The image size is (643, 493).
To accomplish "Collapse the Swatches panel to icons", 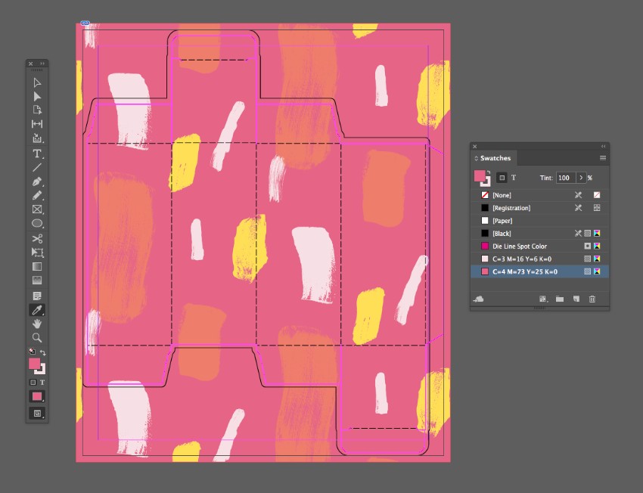I will pyautogui.click(x=603, y=147).
